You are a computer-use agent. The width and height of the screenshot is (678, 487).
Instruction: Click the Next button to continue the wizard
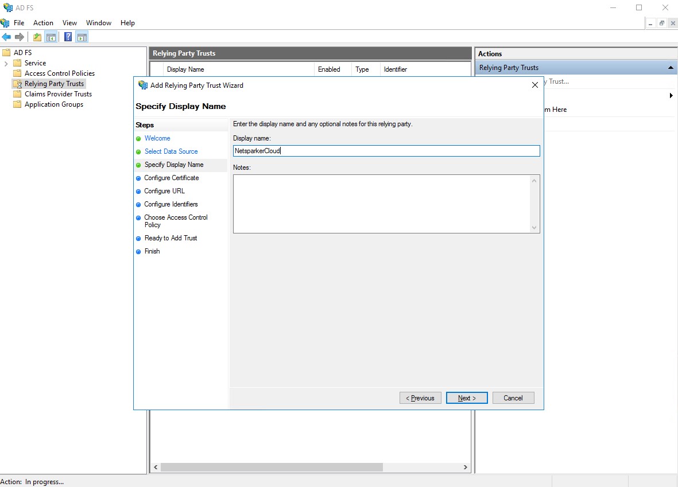point(466,398)
